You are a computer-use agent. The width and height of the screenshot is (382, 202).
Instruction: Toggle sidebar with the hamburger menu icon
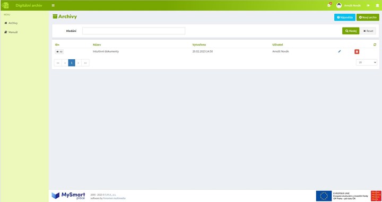[53, 5]
